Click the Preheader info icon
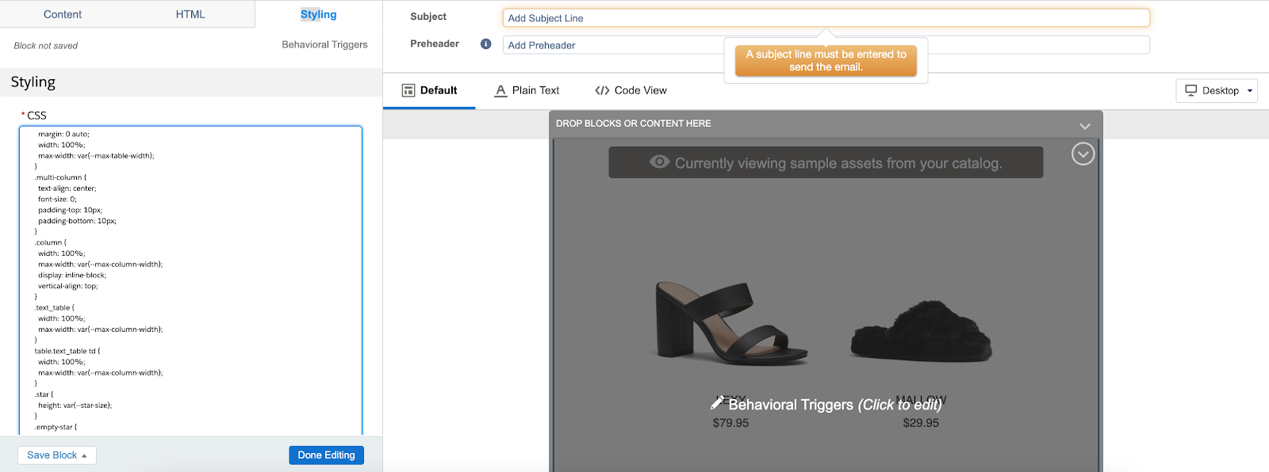The width and height of the screenshot is (1269, 472). [x=485, y=44]
